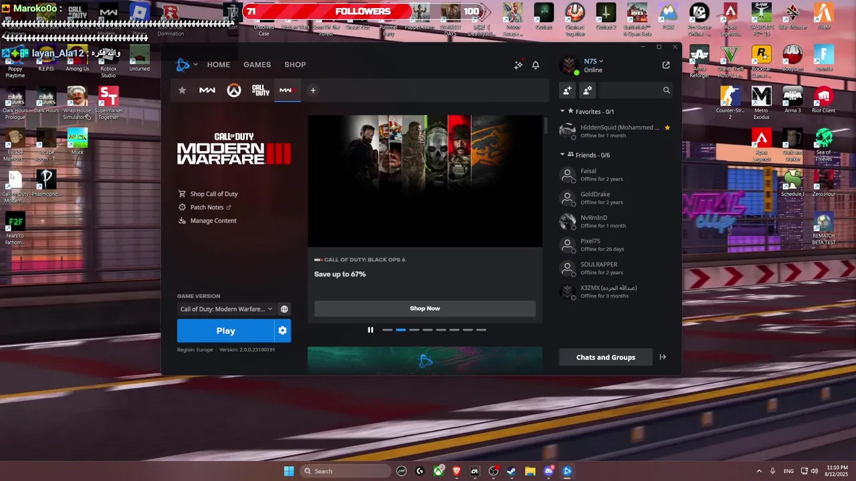
Task: Jump to the last carousel slide indicator
Action: [481, 330]
